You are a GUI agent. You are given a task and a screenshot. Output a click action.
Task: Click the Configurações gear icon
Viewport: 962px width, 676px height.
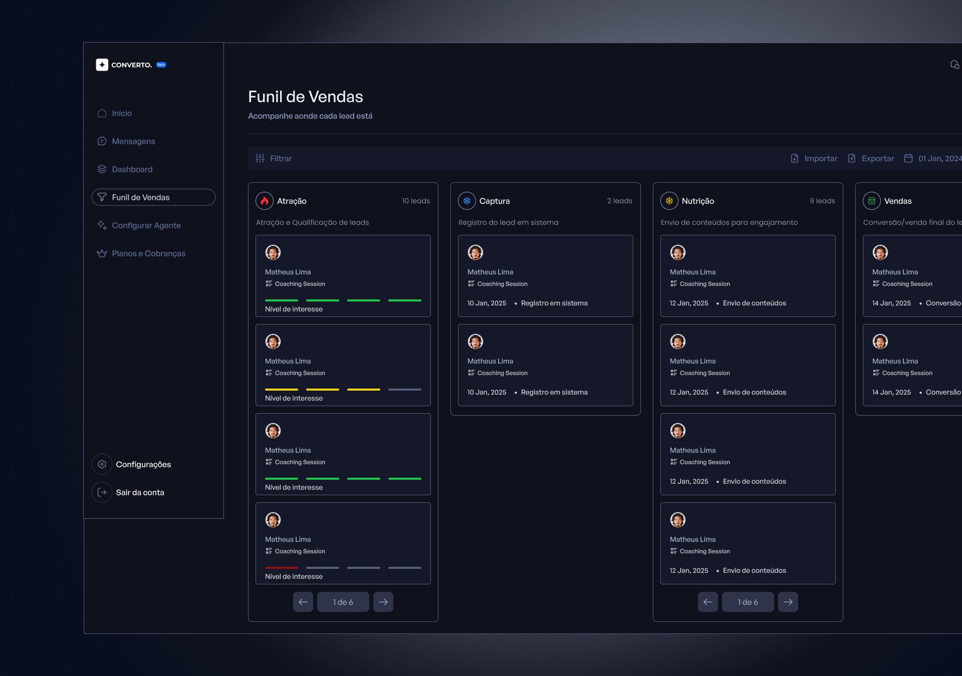click(102, 464)
